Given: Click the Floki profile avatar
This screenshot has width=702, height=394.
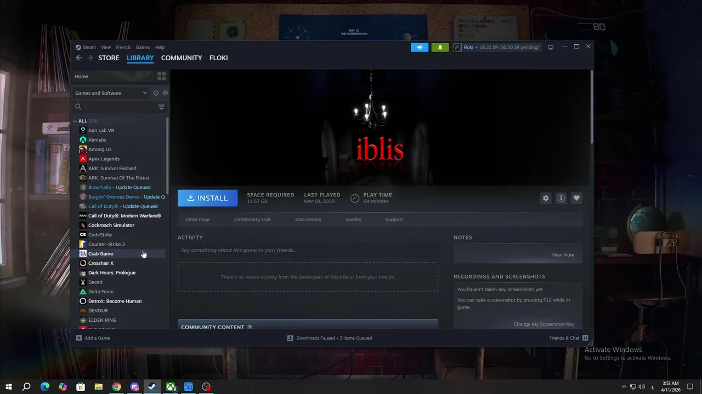Looking at the screenshot, I should pyautogui.click(x=457, y=47).
